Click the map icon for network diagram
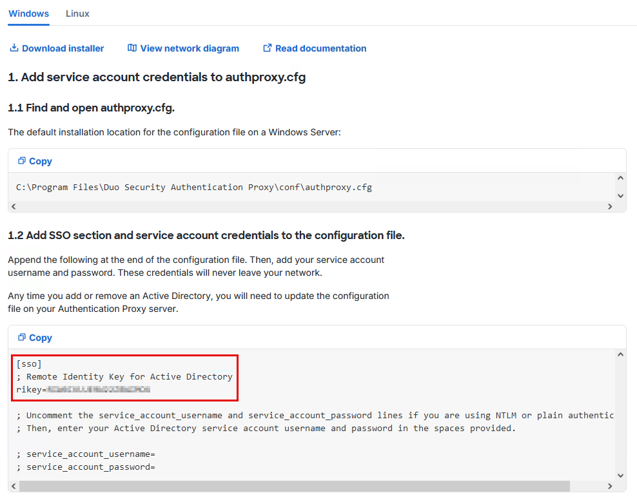This screenshot has height=502, width=637. (132, 48)
